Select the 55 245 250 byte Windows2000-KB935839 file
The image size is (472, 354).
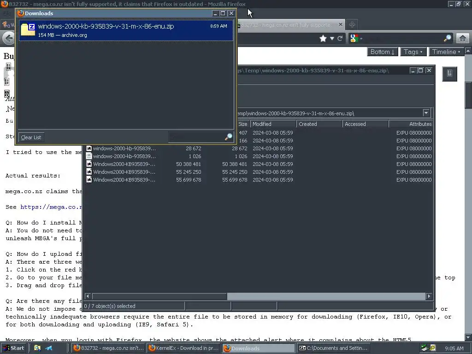[259, 172]
